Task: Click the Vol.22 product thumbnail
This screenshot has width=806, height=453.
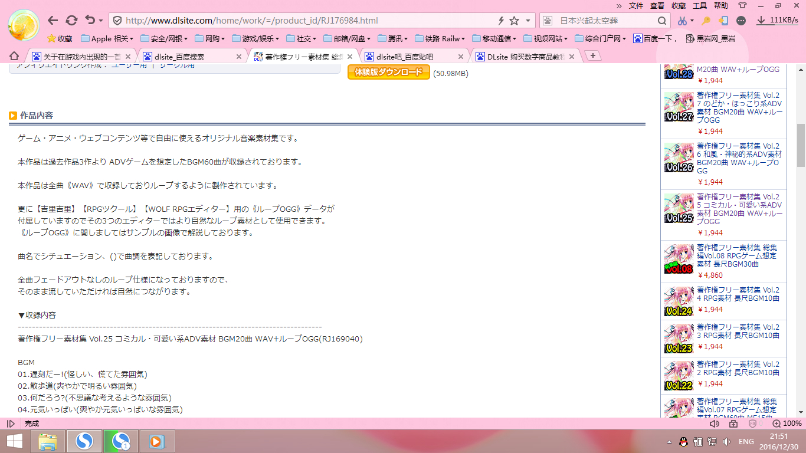Action: click(x=679, y=376)
